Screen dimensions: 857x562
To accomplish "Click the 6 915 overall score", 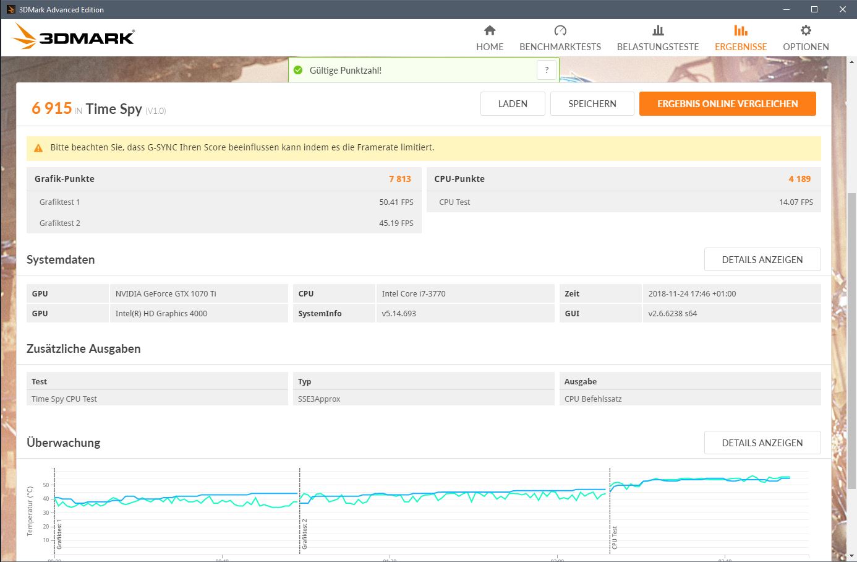I will point(52,108).
